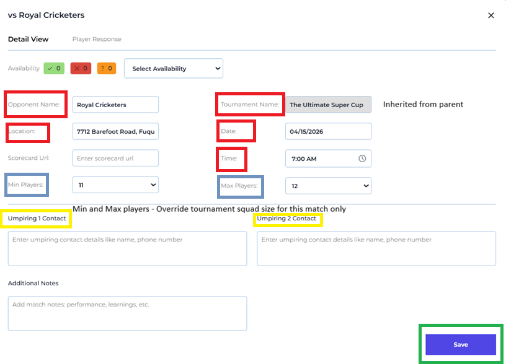Click the 'Umpiring 1 Contact' heading
This screenshot has height=364, width=506.
coord(37,219)
